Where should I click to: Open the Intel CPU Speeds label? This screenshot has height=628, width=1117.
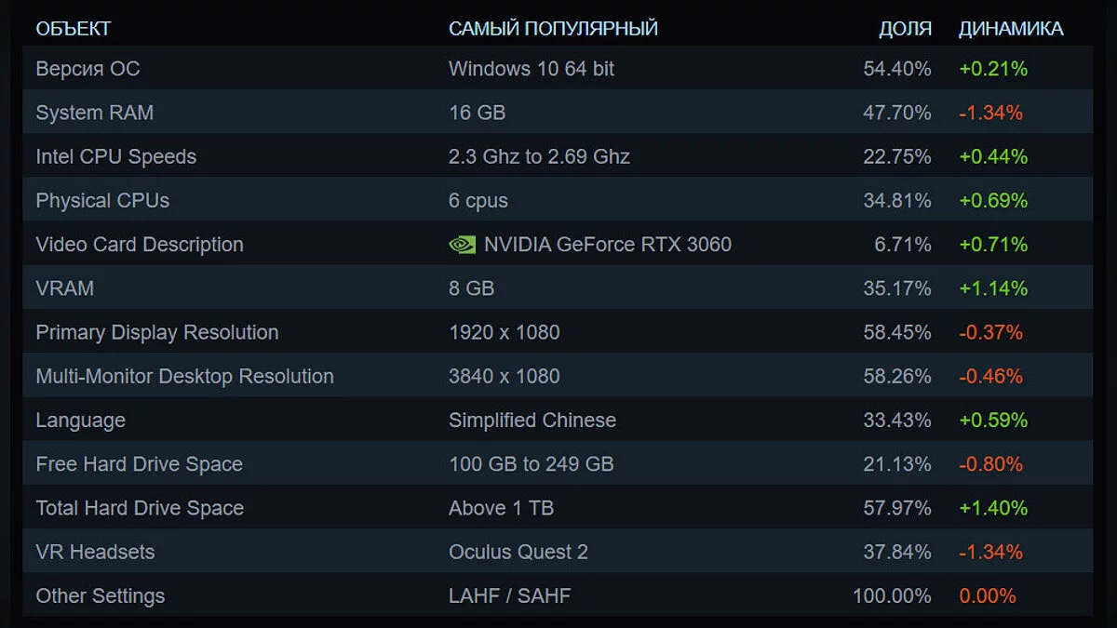click(115, 156)
